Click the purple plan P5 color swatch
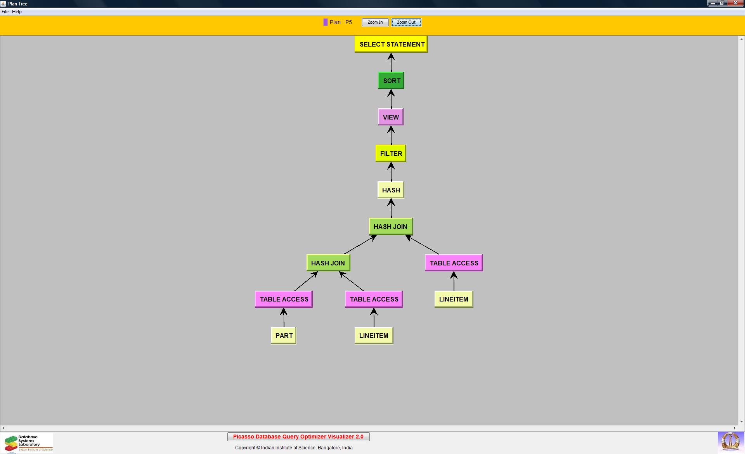This screenshot has width=745, height=454. point(326,23)
